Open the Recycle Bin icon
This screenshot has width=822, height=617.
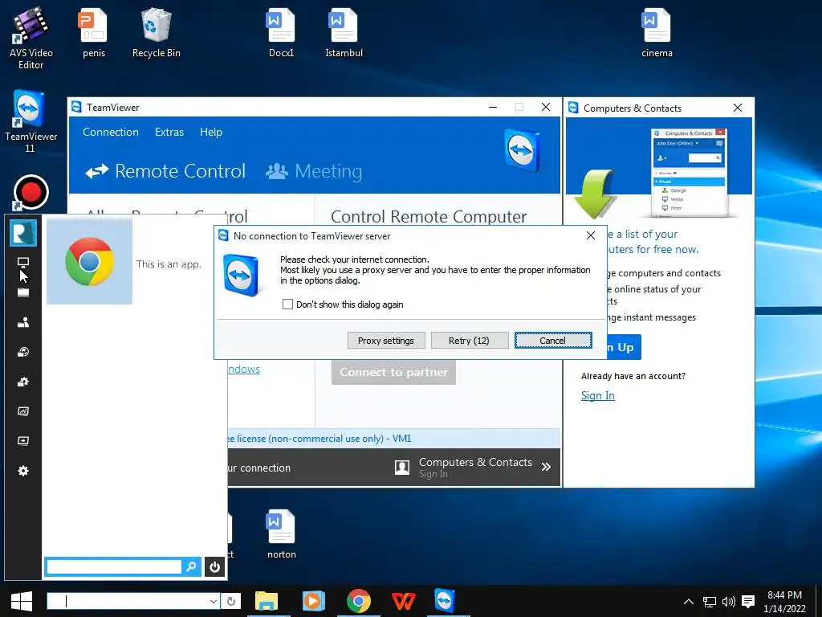tap(157, 32)
